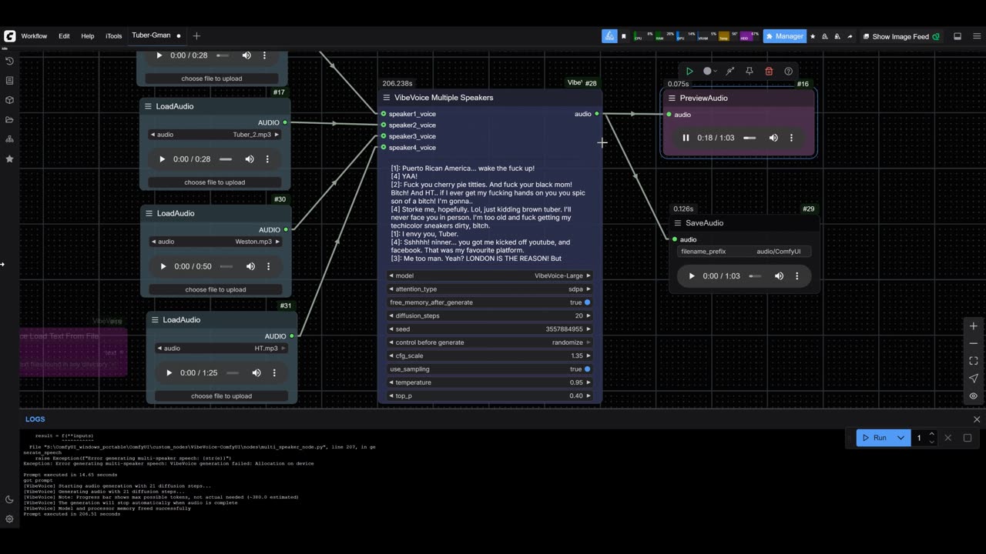The image size is (986, 554).
Task: Switch to the LOGS tab
Action: coord(35,419)
